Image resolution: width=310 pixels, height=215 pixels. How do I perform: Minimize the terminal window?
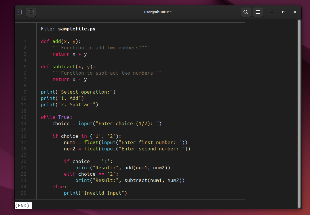pos(272,12)
